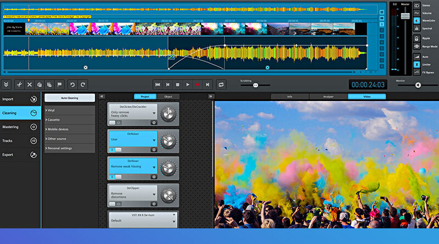Enable the Stereo view icon

[417, 5]
